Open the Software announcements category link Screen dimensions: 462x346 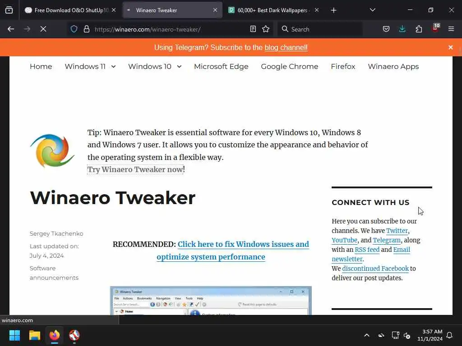click(x=54, y=273)
